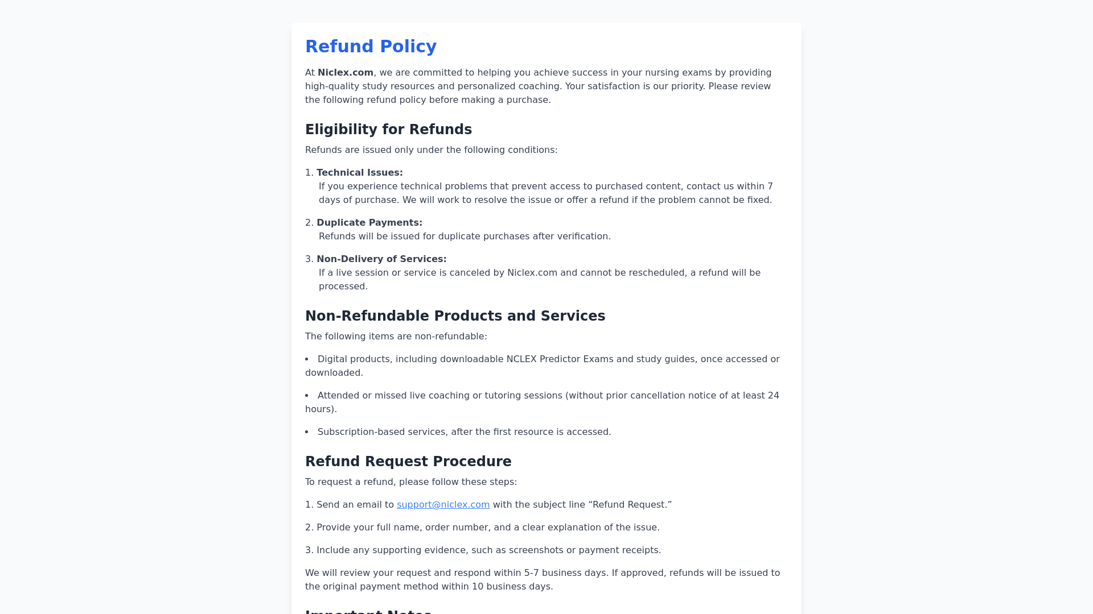
Task: Click the Refund Policy page title
Action: pos(371,47)
